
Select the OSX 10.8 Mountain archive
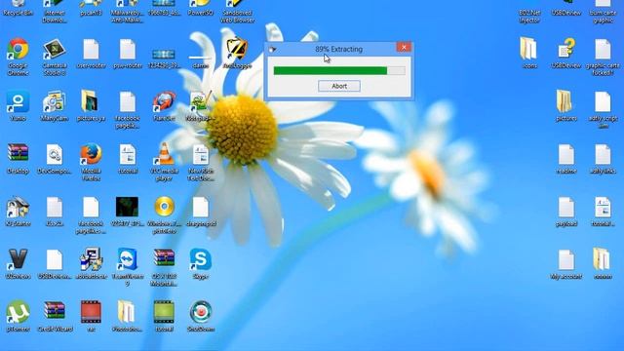[164, 267]
